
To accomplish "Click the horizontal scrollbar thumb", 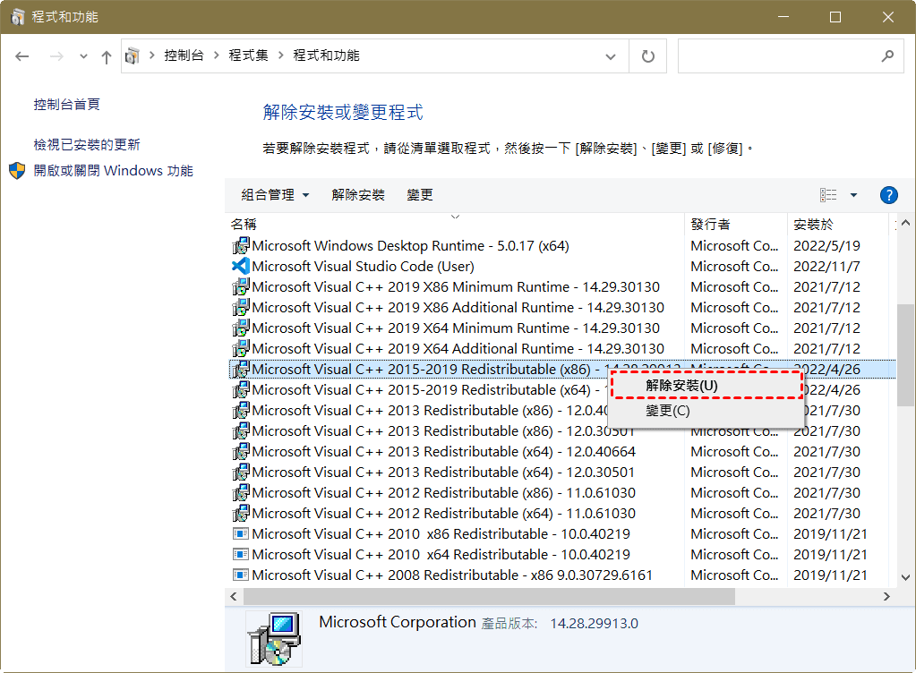I will [x=489, y=597].
